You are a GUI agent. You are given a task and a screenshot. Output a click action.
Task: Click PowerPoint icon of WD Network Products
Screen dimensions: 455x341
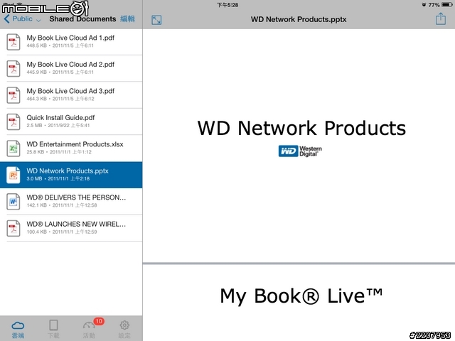(14, 175)
